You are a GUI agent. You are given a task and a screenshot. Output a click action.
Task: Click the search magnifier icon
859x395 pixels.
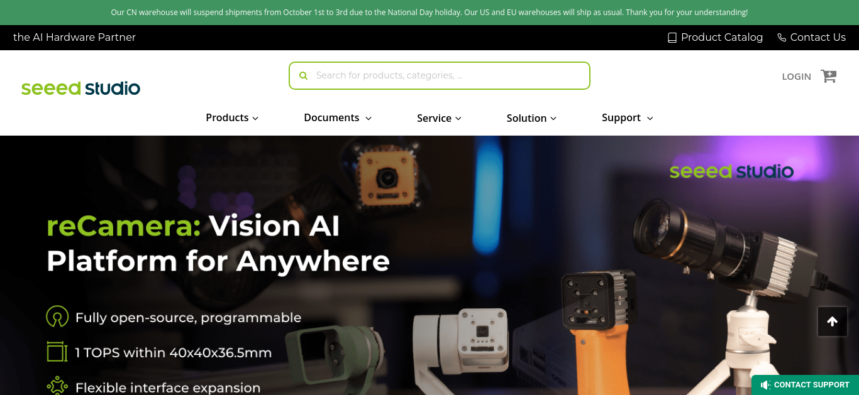(x=304, y=75)
